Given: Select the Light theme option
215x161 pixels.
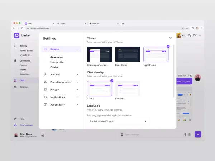Looking at the screenshot, I should click(x=156, y=54).
